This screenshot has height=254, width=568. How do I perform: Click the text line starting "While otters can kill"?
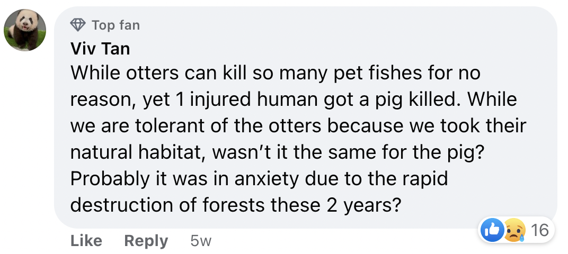tap(276, 72)
